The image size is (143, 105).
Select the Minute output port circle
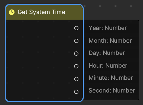(x=76, y=79)
